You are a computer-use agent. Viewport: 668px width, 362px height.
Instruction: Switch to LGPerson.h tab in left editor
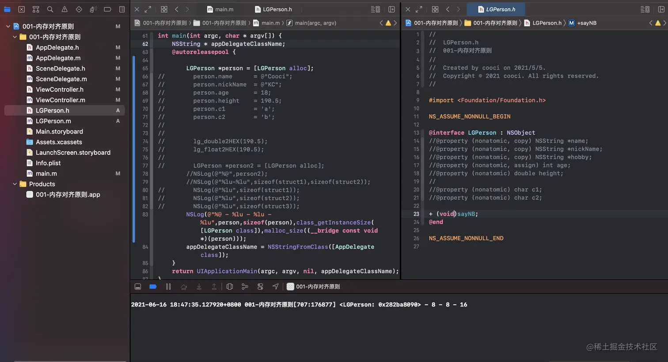point(273,9)
